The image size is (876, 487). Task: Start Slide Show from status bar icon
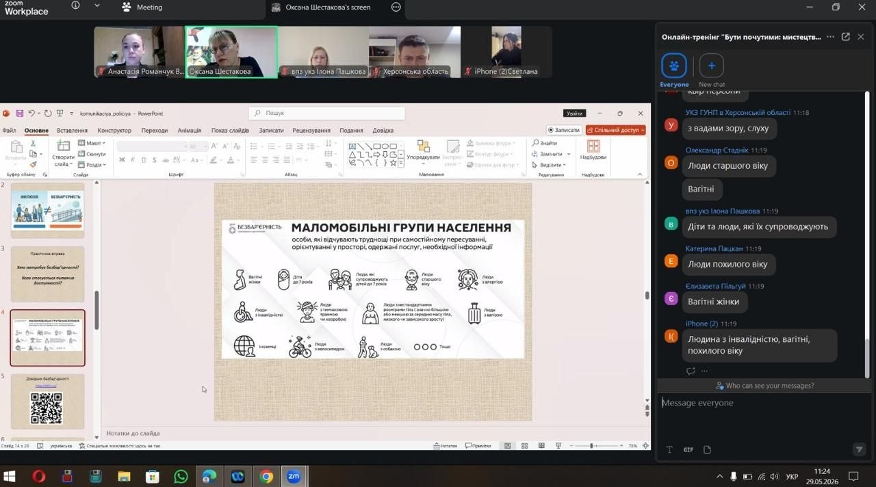tap(559, 446)
